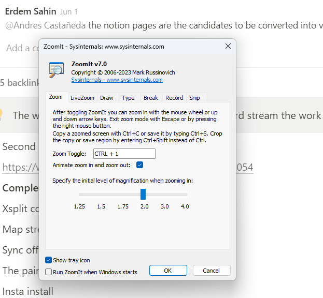Click the Jun 1 comment date
The height and width of the screenshot is (298, 323).
click(69, 12)
